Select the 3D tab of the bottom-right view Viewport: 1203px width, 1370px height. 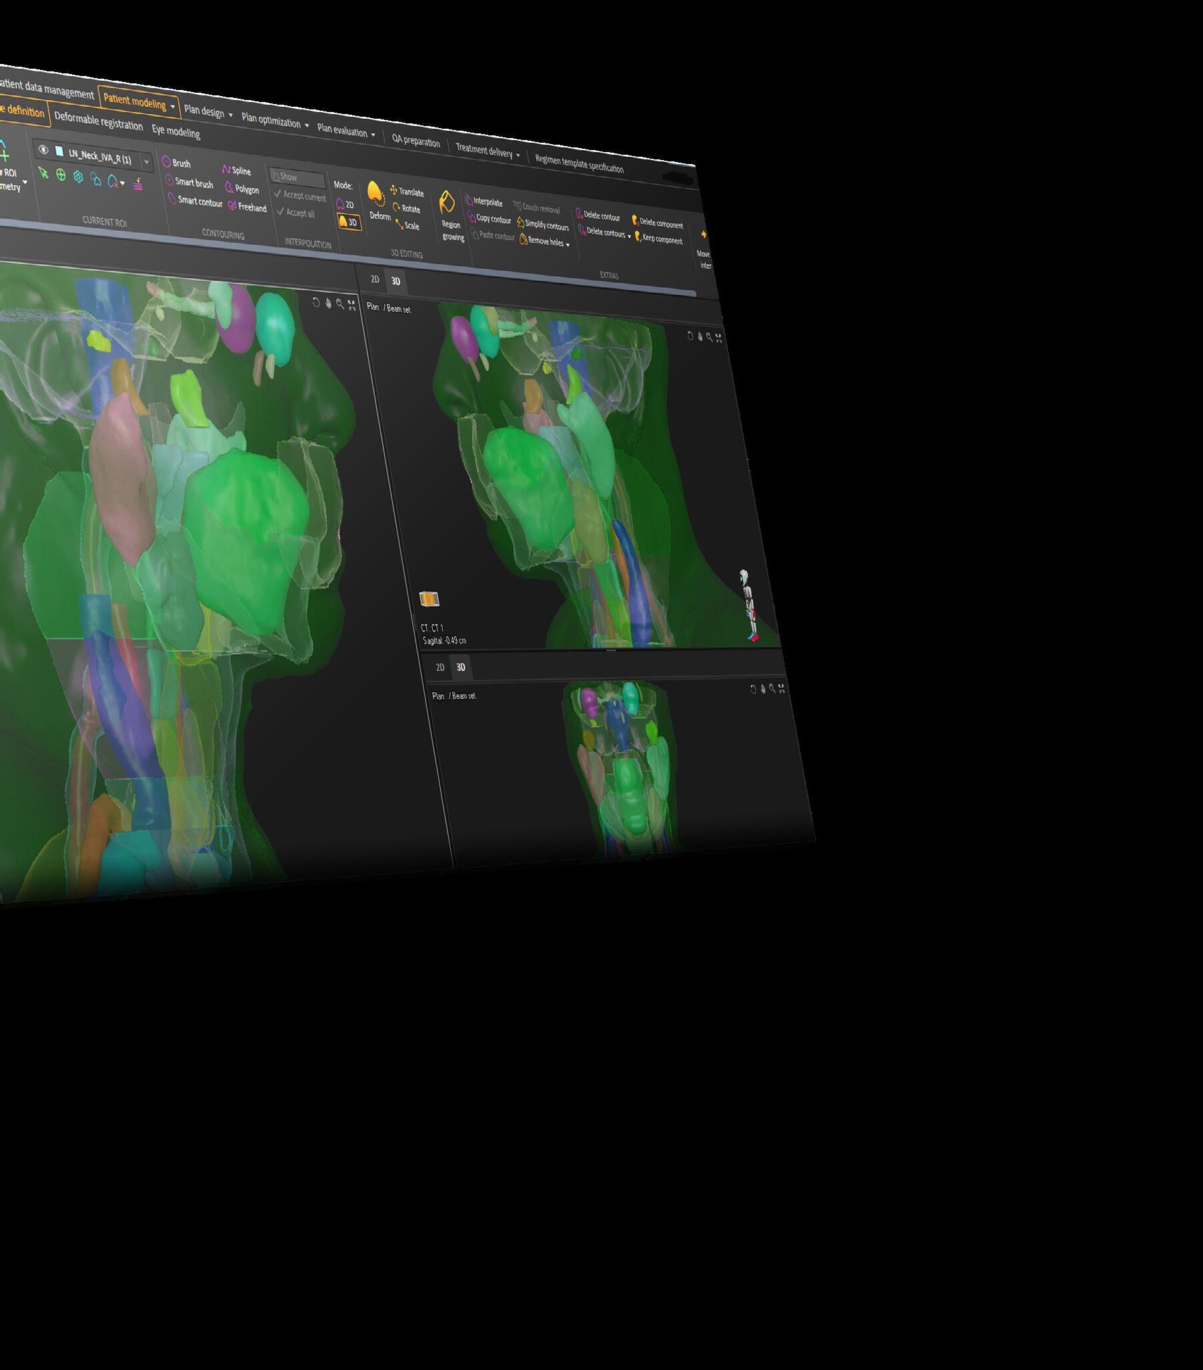click(x=460, y=668)
